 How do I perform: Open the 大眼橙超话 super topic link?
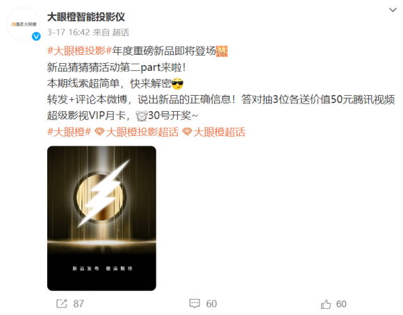coord(220,132)
